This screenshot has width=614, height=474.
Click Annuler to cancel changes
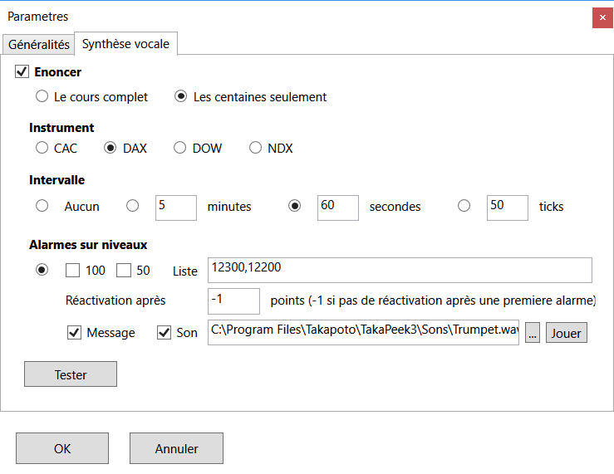(176, 448)
